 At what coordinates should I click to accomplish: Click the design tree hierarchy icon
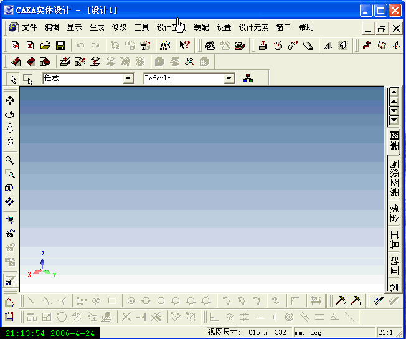(248, 78)
